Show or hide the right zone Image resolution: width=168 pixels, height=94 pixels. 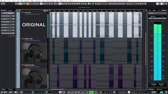click(x=162, y=4)
